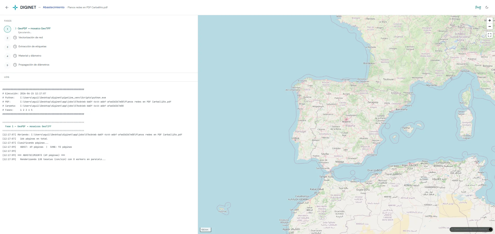Select the GeoPDF → mosaico GeoTIFF phase
The image size is (495, 234).
coord(34,29)
